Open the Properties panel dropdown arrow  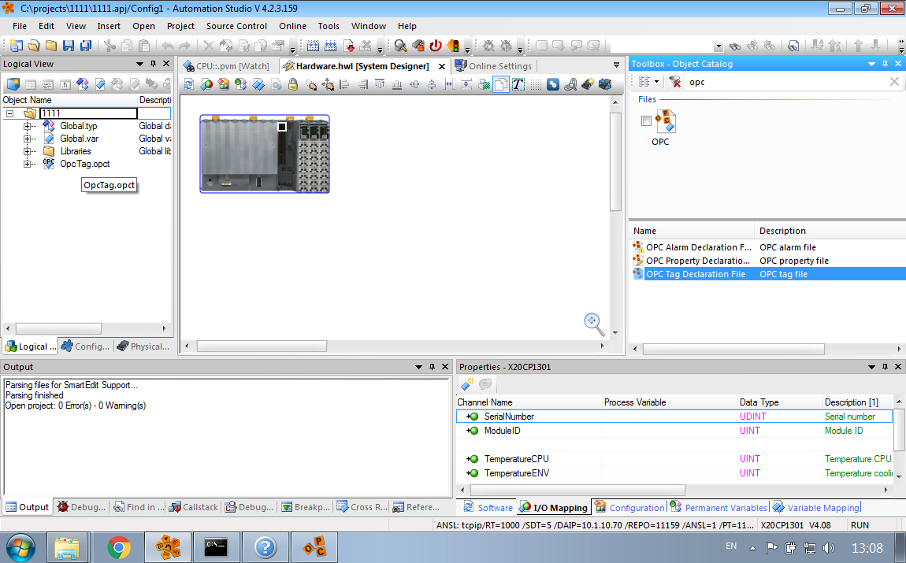(x=871, y=367)
